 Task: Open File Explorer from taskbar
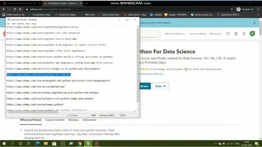tap(46, 143)
